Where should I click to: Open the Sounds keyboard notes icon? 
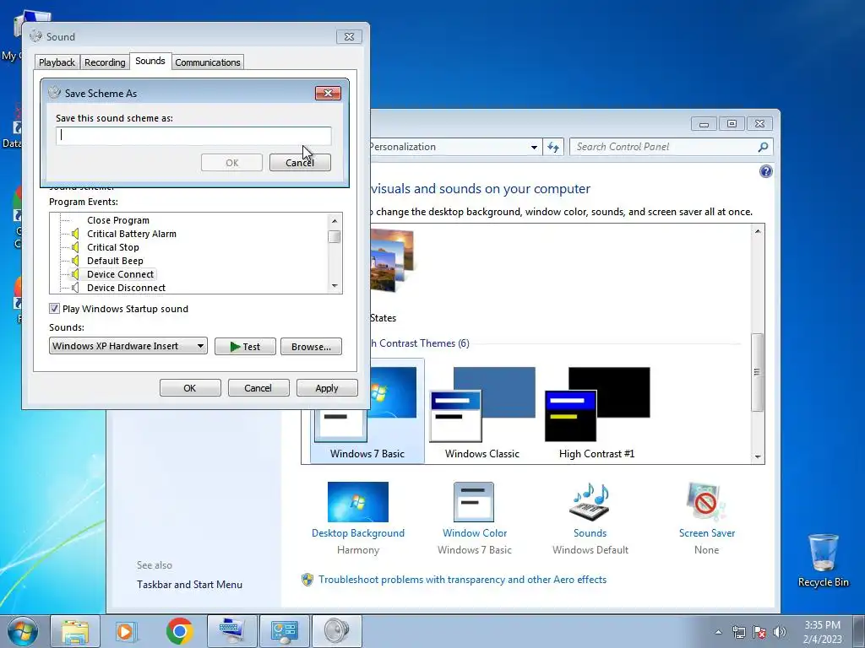(589, 502)
